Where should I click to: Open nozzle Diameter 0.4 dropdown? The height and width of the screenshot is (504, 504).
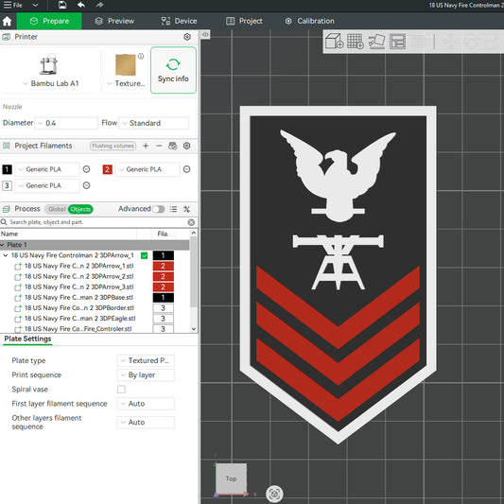coord(66,123)
